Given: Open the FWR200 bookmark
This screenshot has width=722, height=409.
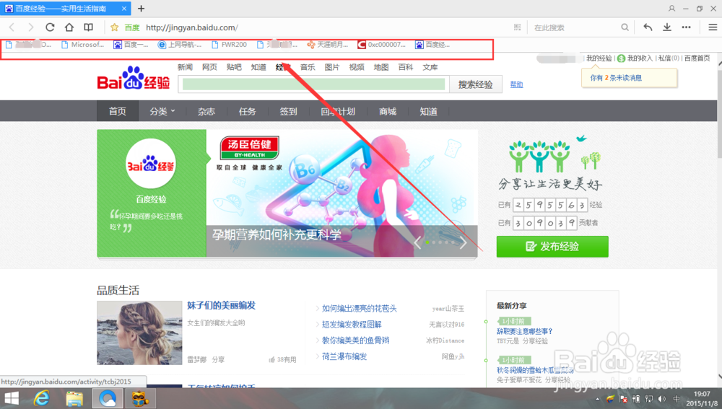Looking at the screenshot, I should click(x=230, y=45).
